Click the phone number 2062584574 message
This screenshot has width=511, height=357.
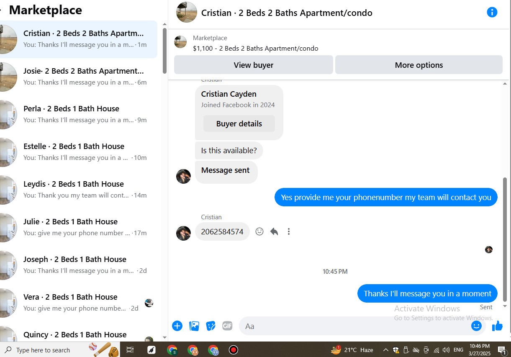tap(222, 231)
